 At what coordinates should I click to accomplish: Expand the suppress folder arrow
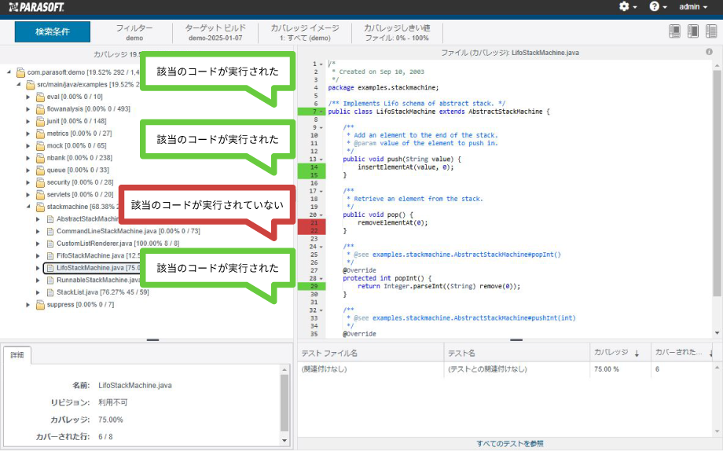[28, 304]
